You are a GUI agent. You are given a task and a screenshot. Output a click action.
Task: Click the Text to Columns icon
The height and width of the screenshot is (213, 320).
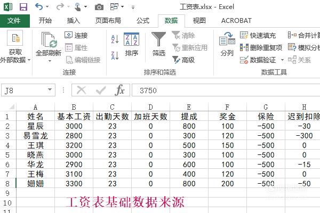227,39
